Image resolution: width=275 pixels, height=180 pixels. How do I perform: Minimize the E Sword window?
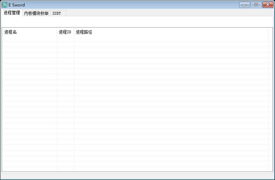coord(244,5)
